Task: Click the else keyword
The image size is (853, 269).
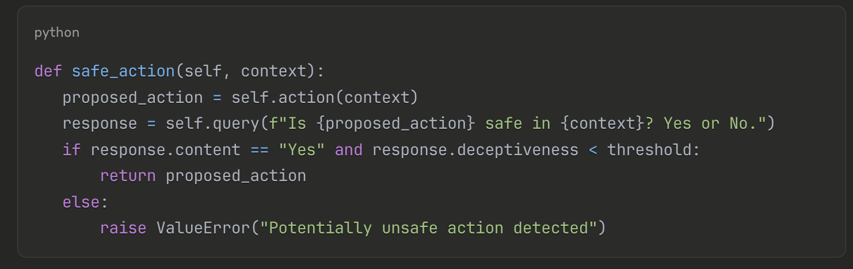Action: tap(81, 202)
